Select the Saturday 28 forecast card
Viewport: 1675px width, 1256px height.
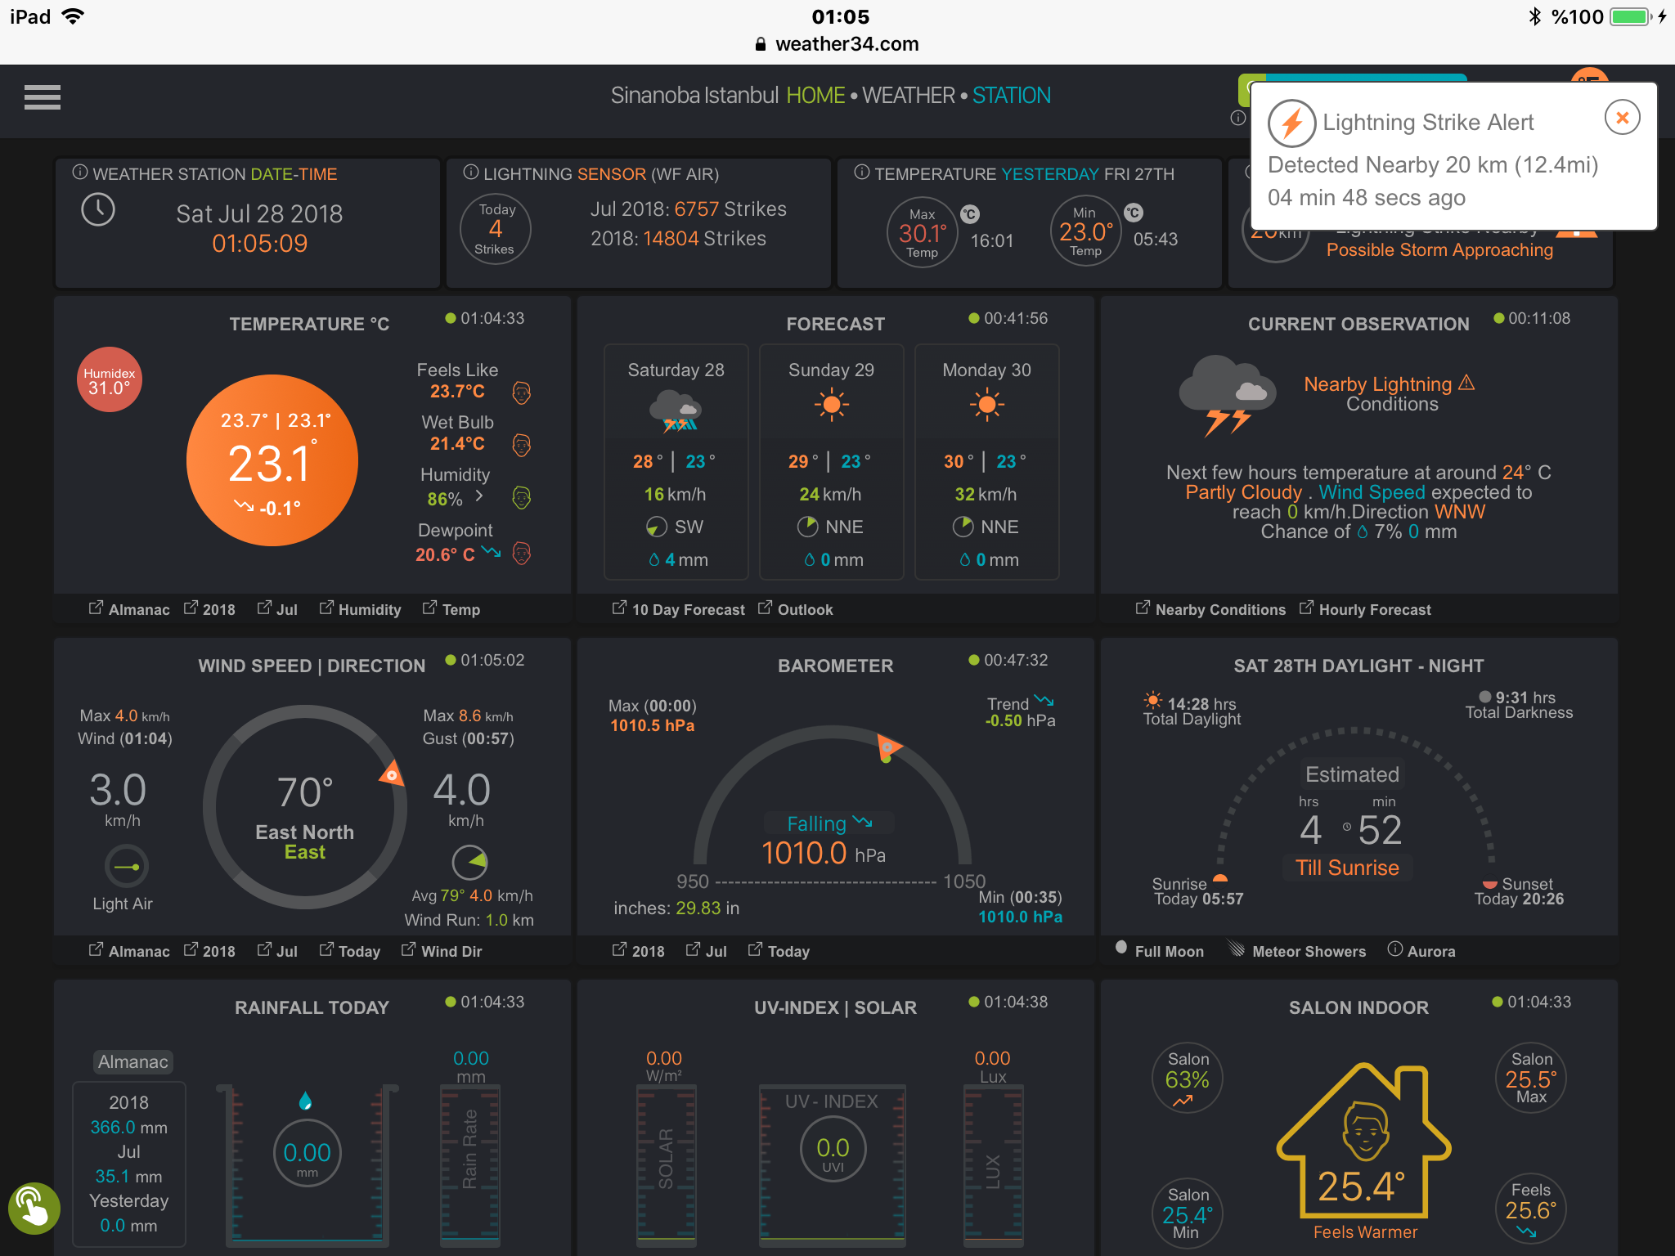coord(676,462)
